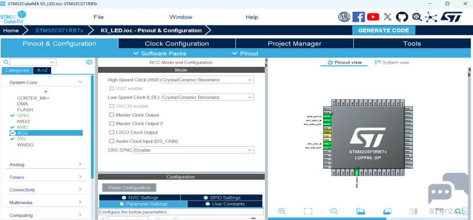Expand the Analog category
The width and height of the screenshot is (473, 220).
pos(80,164)
